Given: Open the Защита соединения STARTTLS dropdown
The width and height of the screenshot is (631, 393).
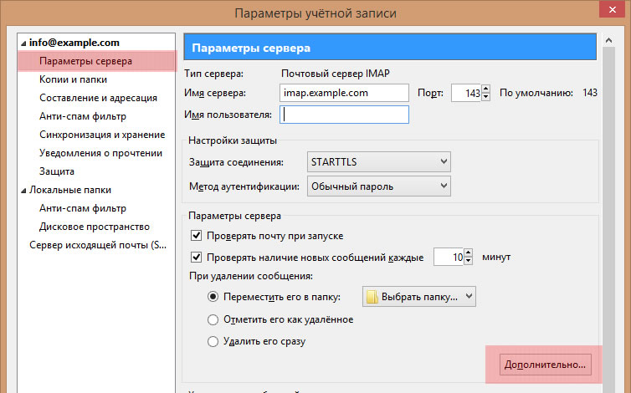Looking at the screenshot, I should pos(378,161).
